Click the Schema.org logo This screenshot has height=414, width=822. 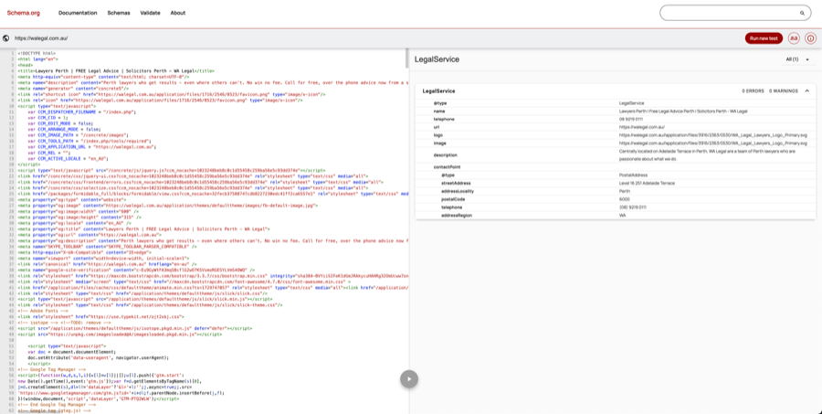point(24,13)
